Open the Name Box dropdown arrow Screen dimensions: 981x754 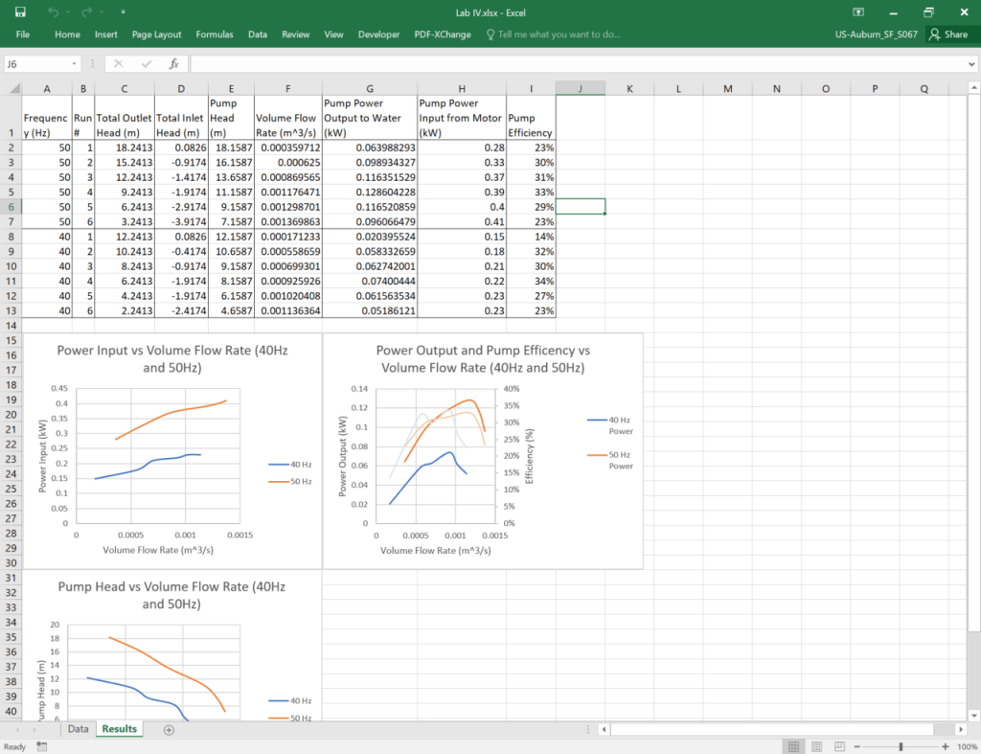coord(75,63)
